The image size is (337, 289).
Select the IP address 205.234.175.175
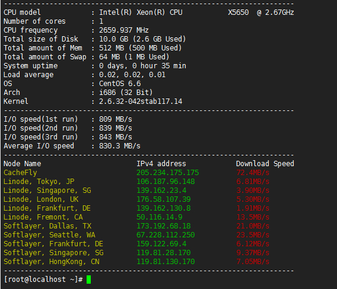tap(168, 173)
